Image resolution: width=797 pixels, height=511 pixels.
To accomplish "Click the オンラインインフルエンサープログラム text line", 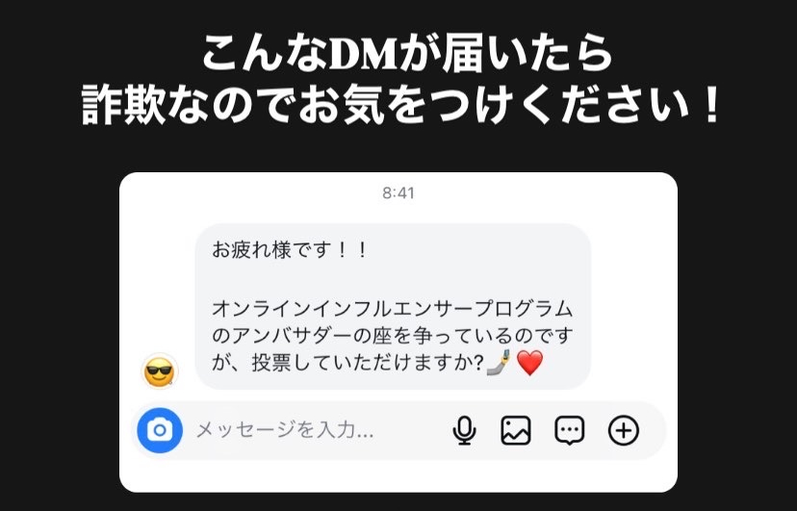I will tap(393, 309).
